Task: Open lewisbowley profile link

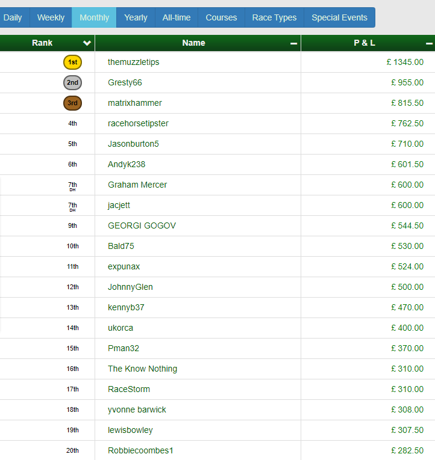Action: point(130,431)
